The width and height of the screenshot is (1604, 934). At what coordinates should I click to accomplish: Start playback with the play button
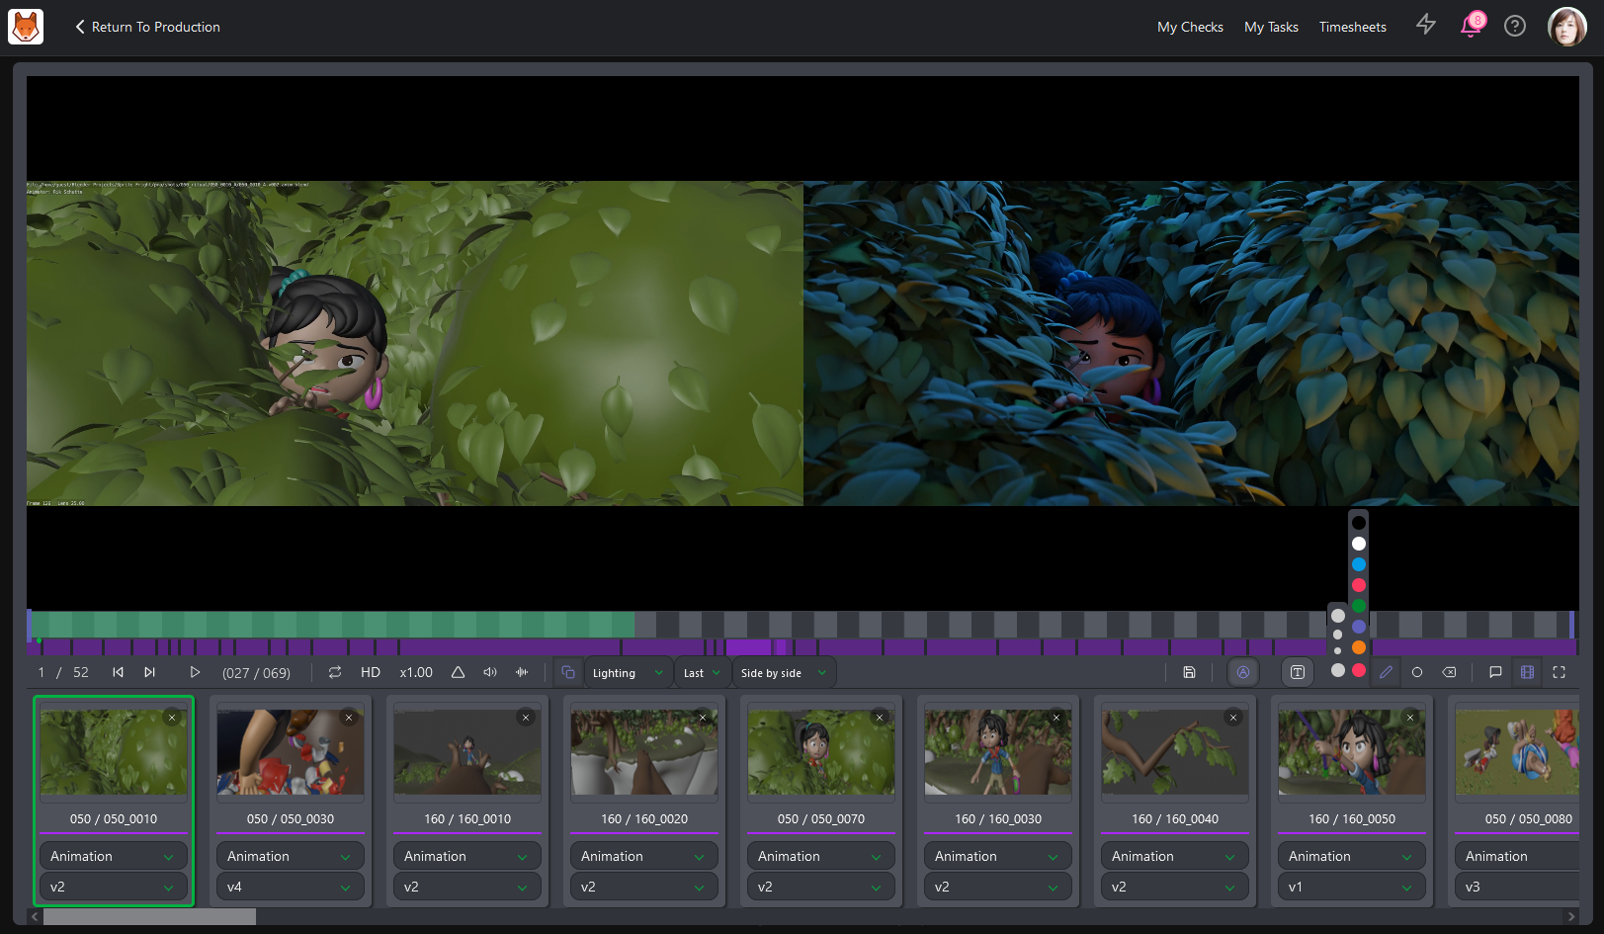(x=195, y=672)
